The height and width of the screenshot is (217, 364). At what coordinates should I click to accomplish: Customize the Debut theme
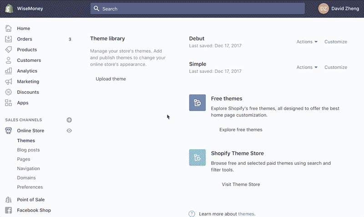tap(336, 42)
